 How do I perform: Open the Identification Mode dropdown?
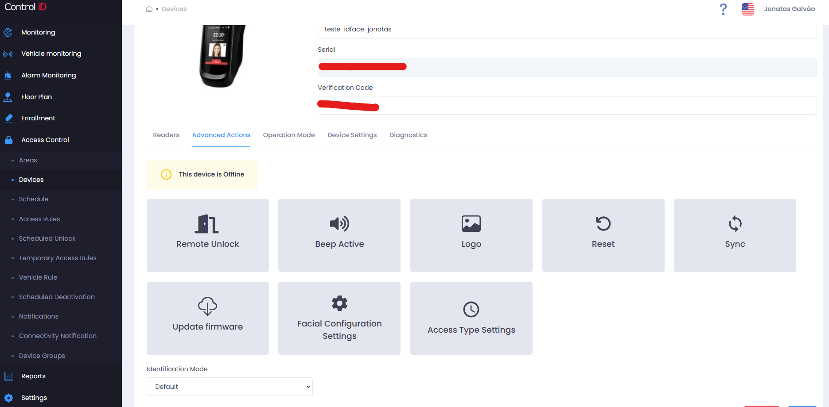pos(230,387)
